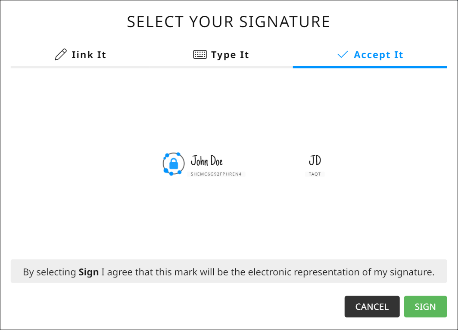Click the CANCEL button
This screenshot has width=458, height=330.
pyautogui.click(x=372, y=306)
